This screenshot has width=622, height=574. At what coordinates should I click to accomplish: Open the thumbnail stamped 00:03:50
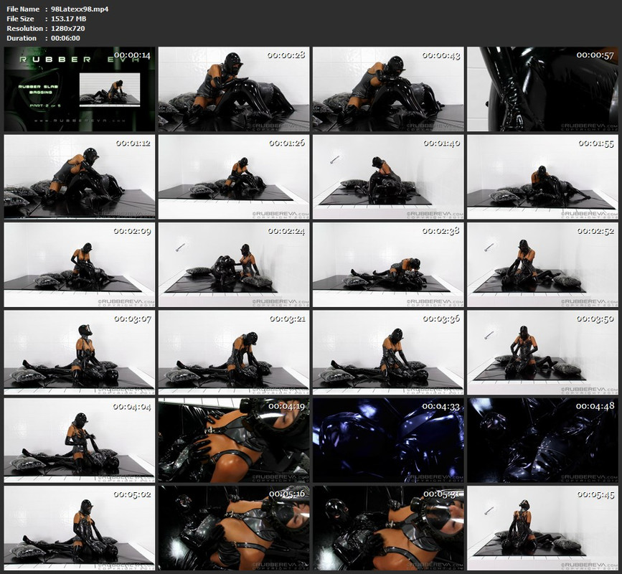click(x=542, y=352)
